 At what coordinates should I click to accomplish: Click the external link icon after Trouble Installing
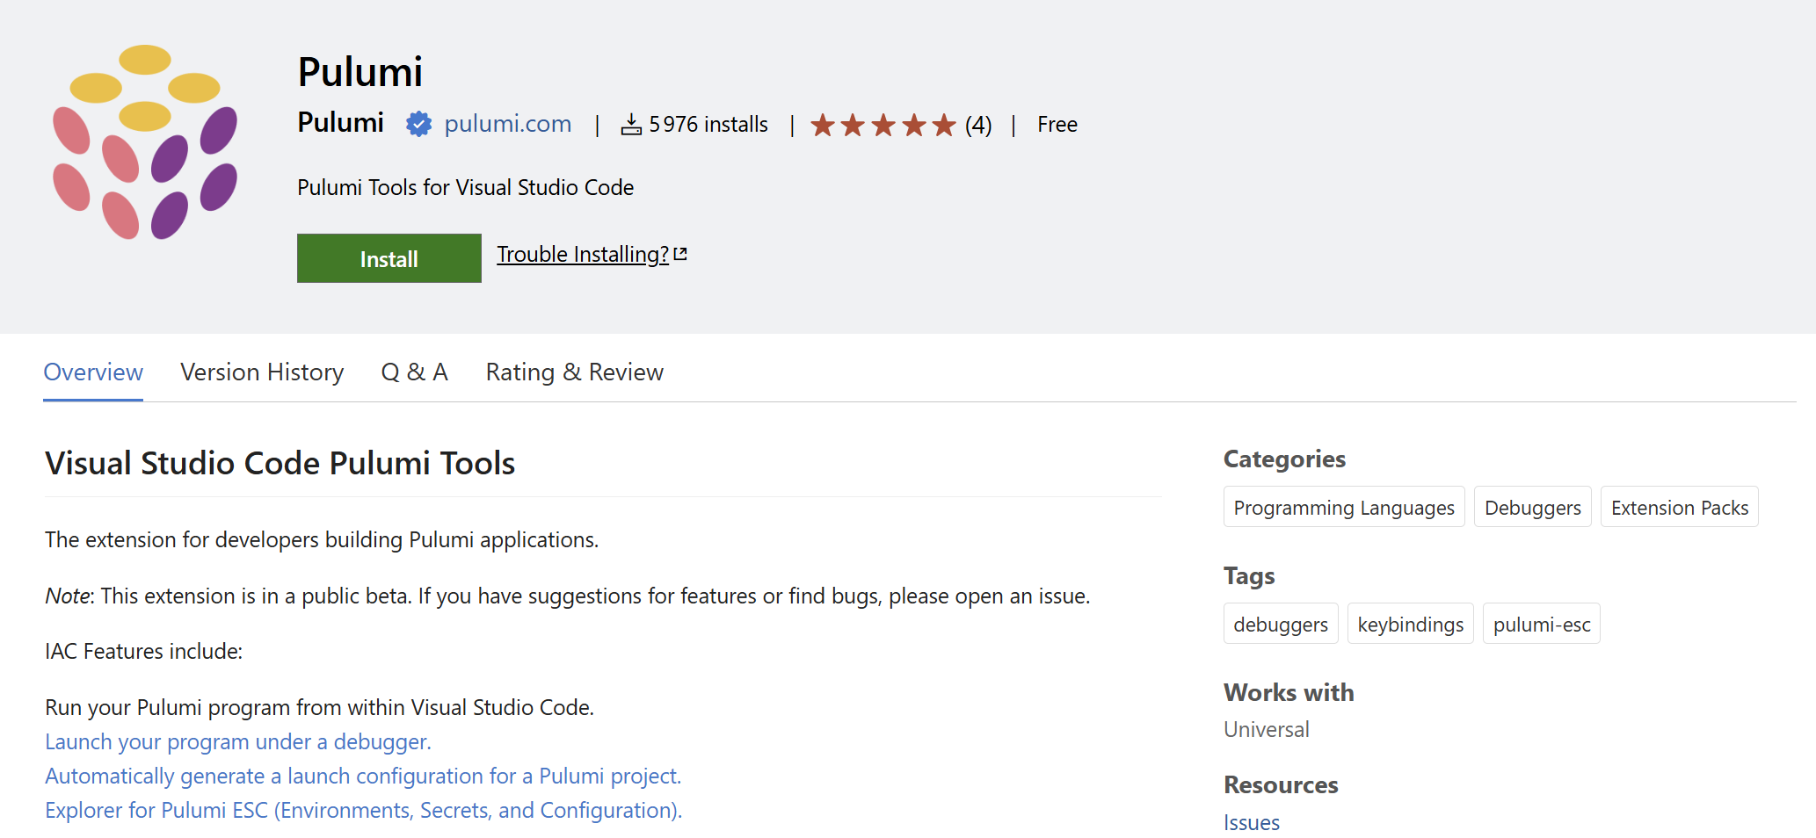click(x=680, y=254)
